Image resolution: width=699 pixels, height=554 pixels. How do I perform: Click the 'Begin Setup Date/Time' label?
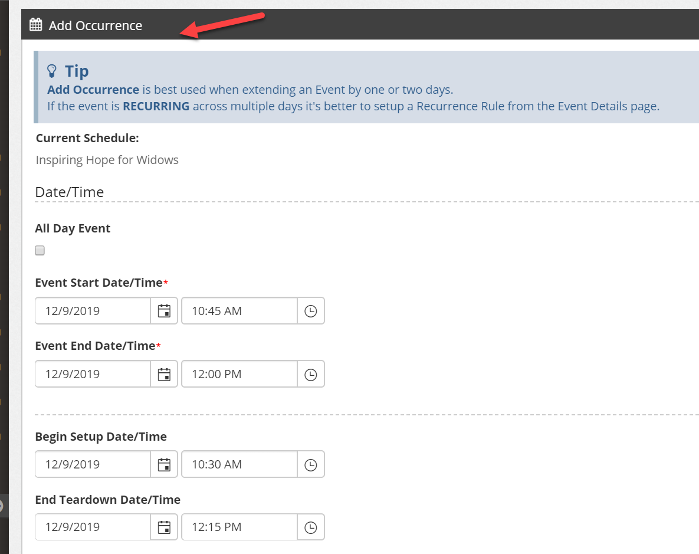pos(101,437)
